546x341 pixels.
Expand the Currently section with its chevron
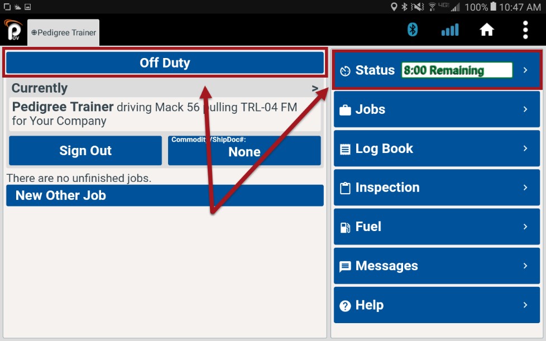[315, 88]
